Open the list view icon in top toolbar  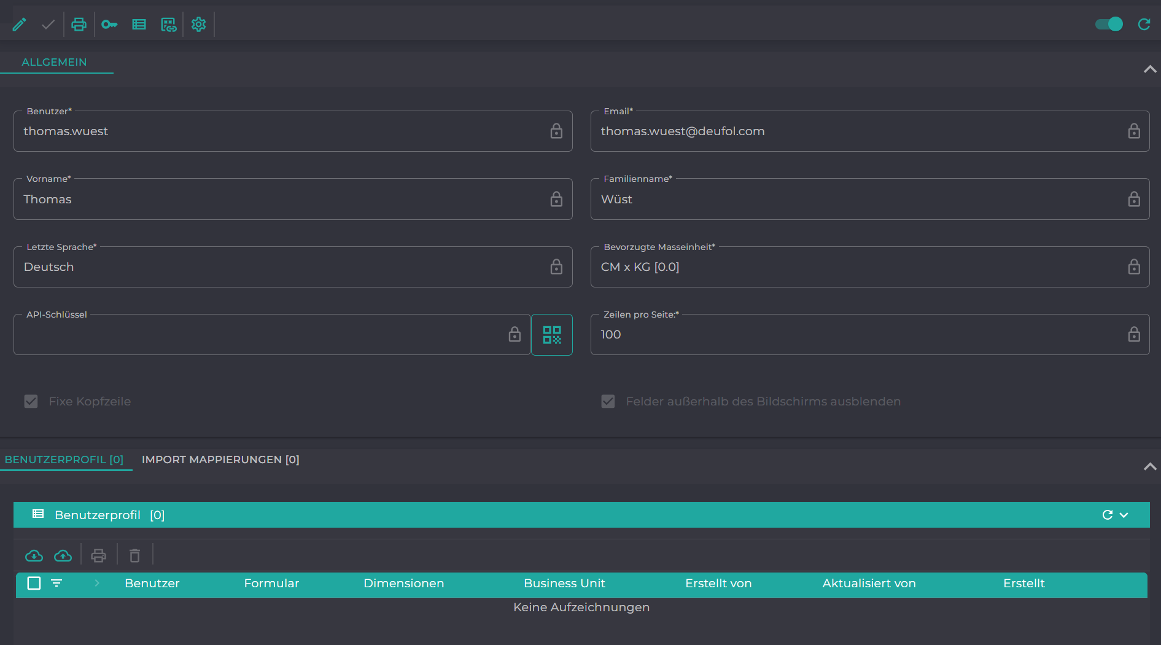(x=139, y=24)
